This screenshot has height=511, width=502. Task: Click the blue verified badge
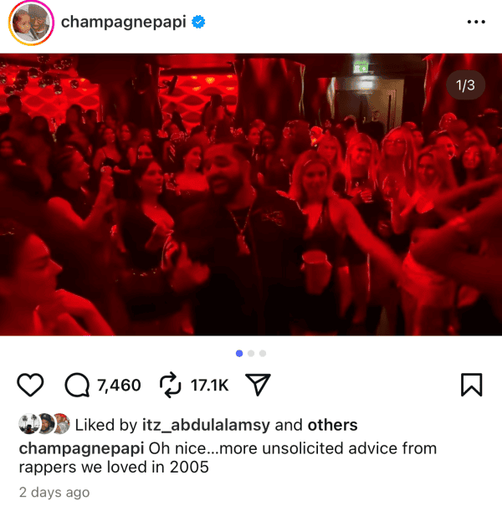click(198, 22)
